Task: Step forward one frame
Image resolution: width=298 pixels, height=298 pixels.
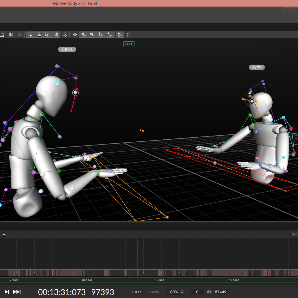Action: [x=7, y=292]
